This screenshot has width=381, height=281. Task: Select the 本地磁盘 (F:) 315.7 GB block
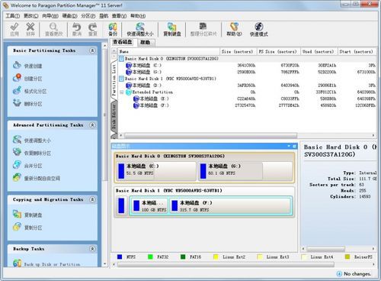(230, 206)
